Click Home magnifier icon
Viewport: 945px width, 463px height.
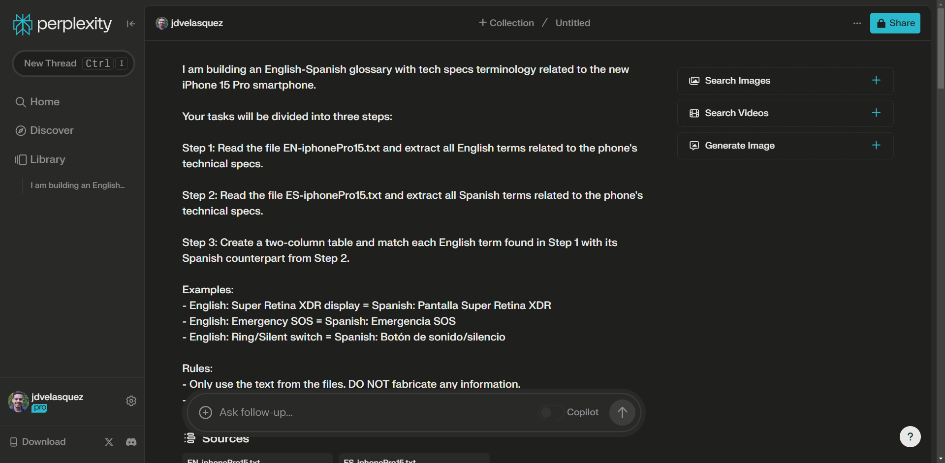pos(21,102)
